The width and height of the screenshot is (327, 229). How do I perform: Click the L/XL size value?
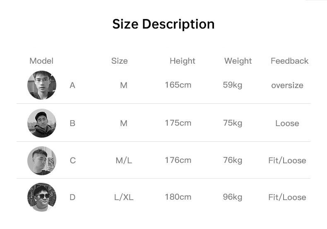[124, 197]
